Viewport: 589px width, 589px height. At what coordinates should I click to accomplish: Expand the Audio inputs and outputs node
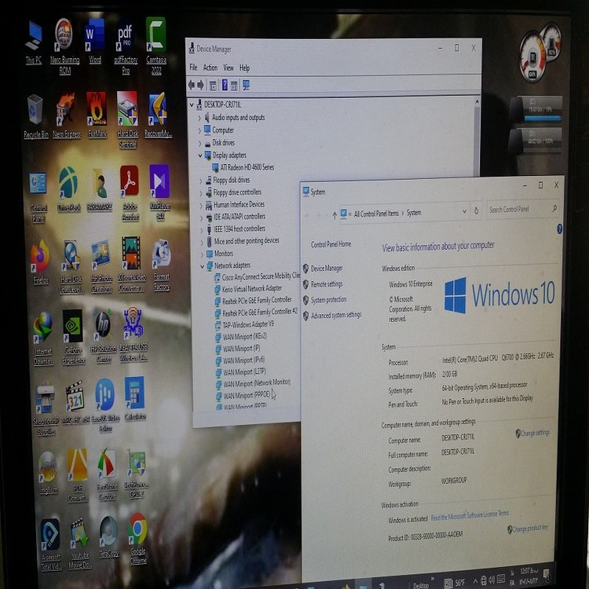199,118
